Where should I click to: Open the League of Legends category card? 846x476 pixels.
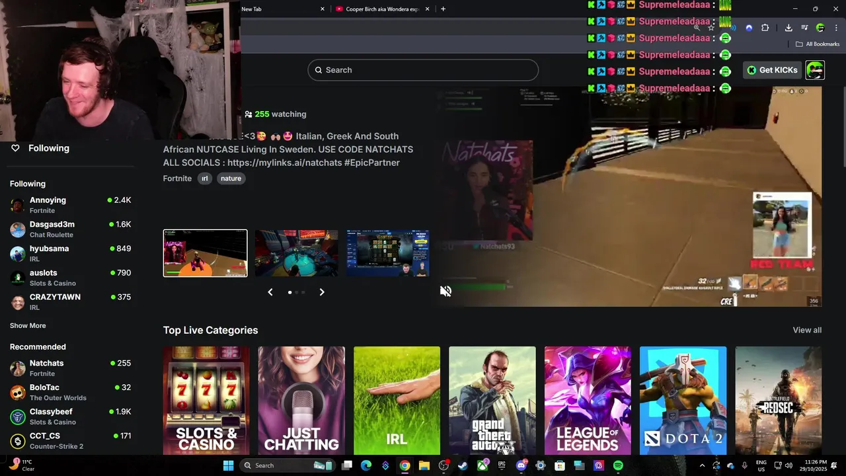coord(588,401)
